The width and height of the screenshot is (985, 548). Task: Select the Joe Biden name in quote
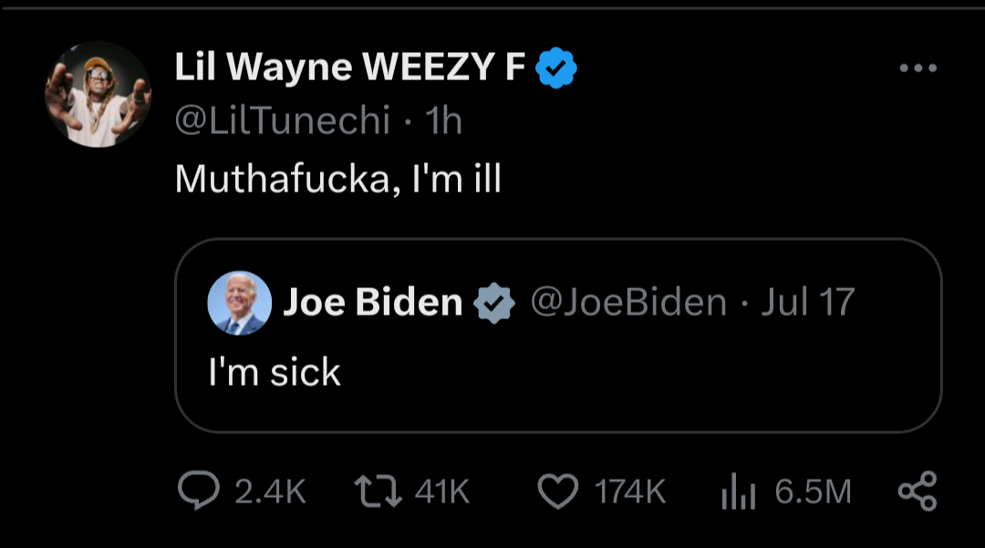pyautogui.click(x=373, y=303)
